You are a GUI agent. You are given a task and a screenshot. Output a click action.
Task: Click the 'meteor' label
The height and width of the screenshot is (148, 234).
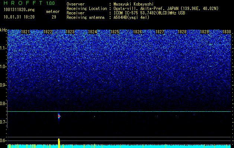pyautogui.click(x=53, y=11)
